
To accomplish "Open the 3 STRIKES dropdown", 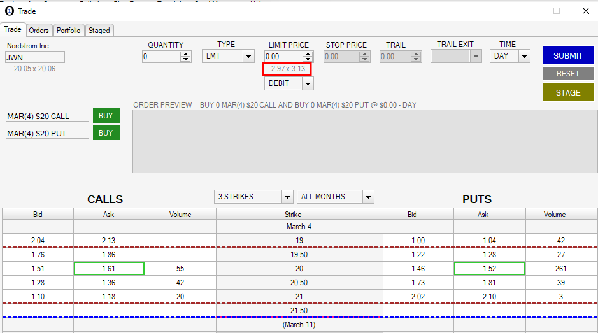I will 288,197.
